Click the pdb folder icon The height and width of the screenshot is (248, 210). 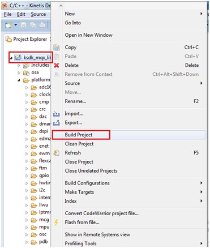(x=34, y=242)
